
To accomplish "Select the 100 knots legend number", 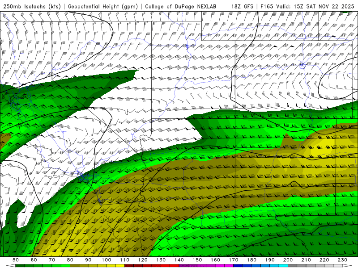I will coord(107,260).
